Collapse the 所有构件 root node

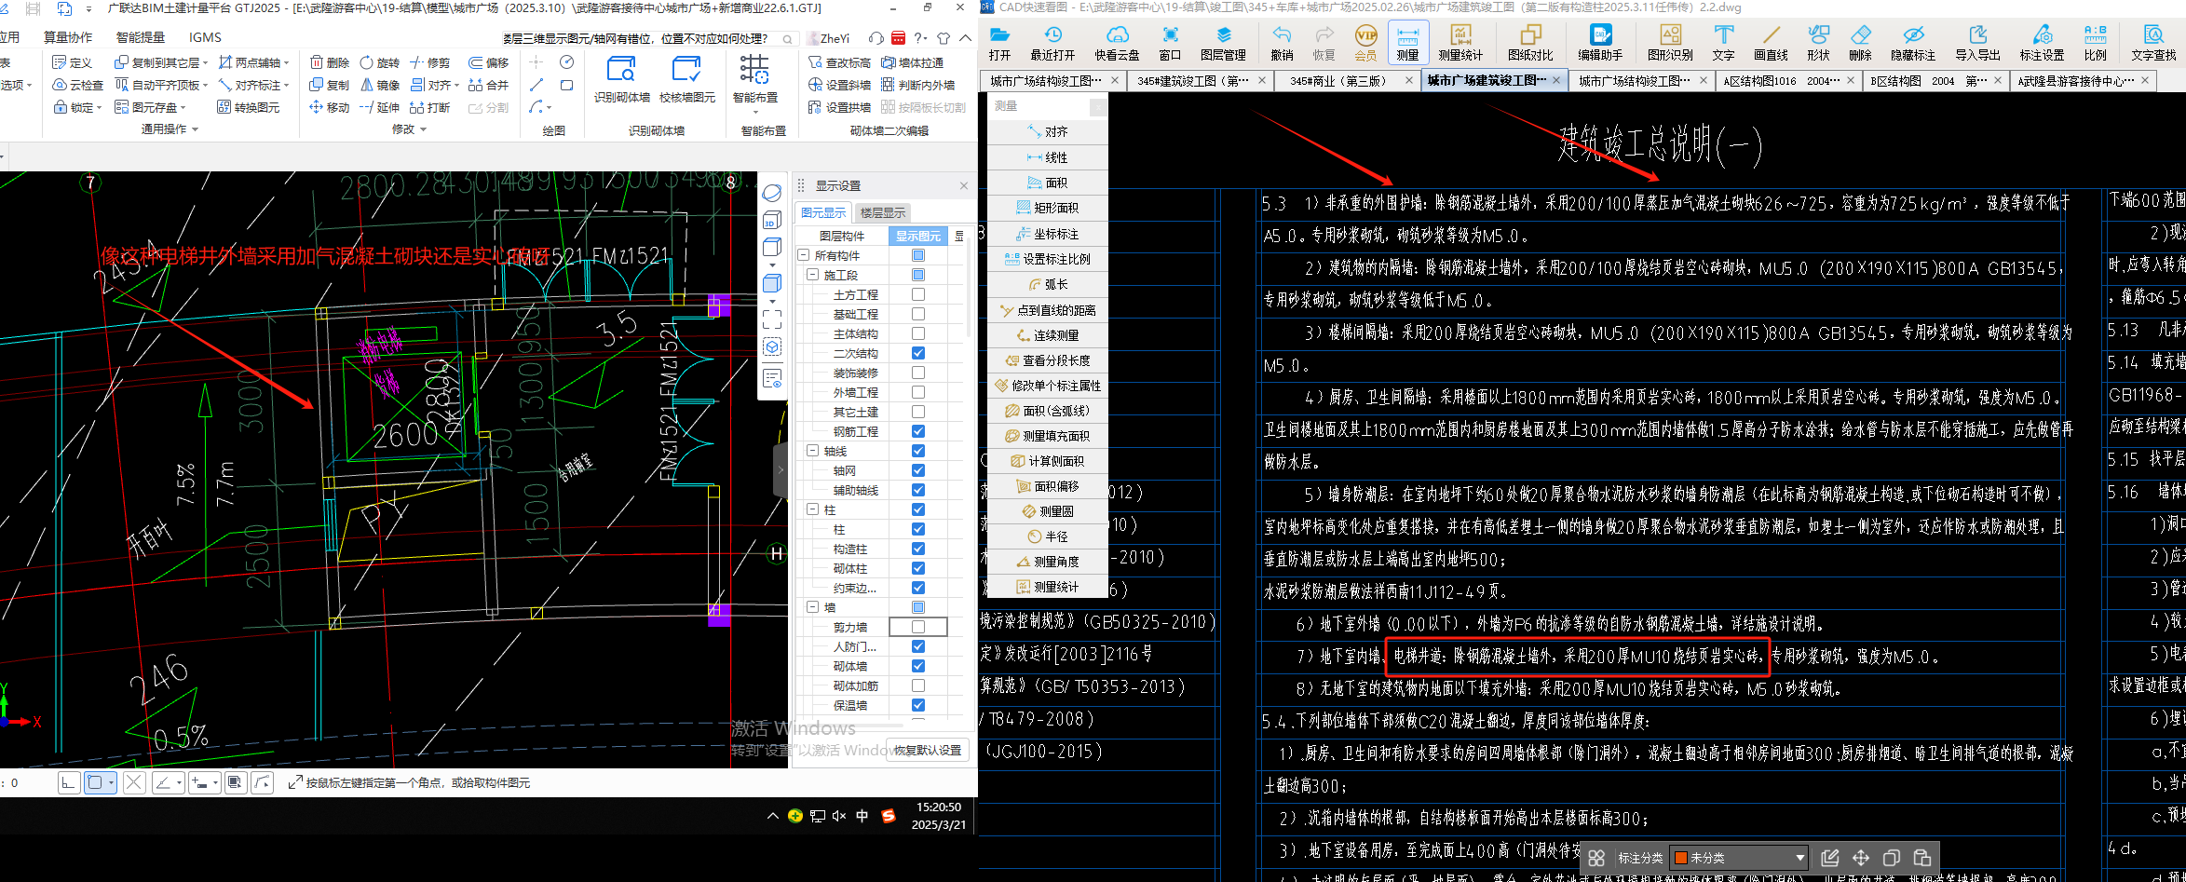(804, 255)
